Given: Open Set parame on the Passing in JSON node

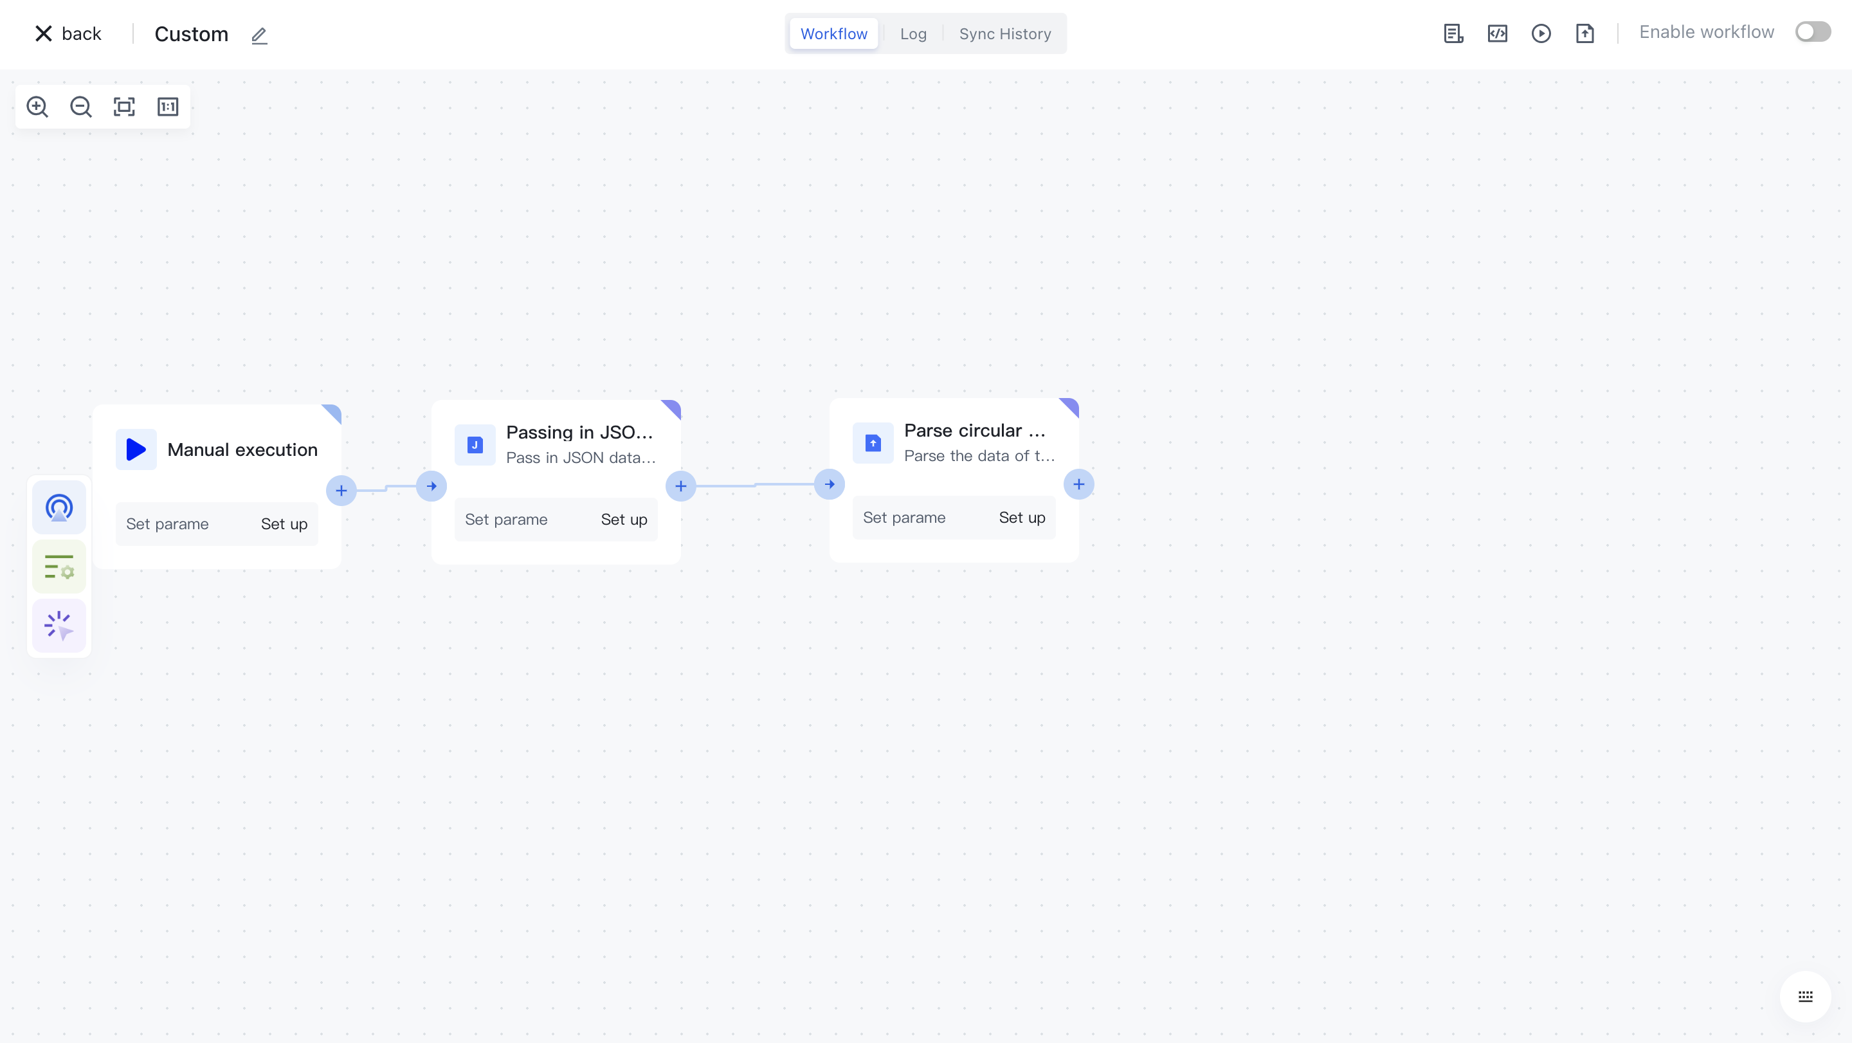Looking at the screenshot, I should pyautogui.click(x=506, y=519).
